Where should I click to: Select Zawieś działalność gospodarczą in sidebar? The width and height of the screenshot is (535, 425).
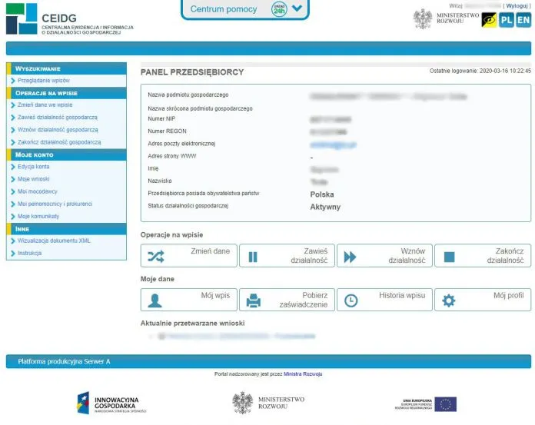tap(58, 118)
